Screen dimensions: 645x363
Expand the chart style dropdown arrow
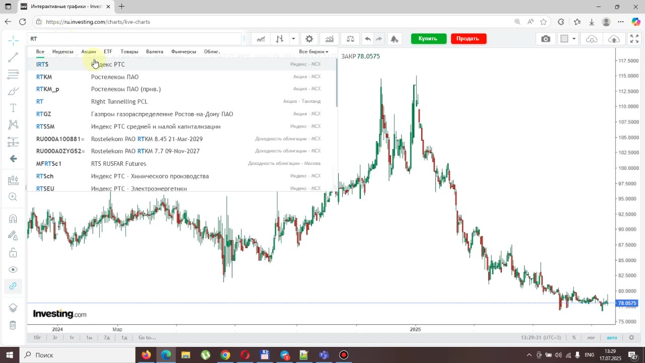[293, 39]
